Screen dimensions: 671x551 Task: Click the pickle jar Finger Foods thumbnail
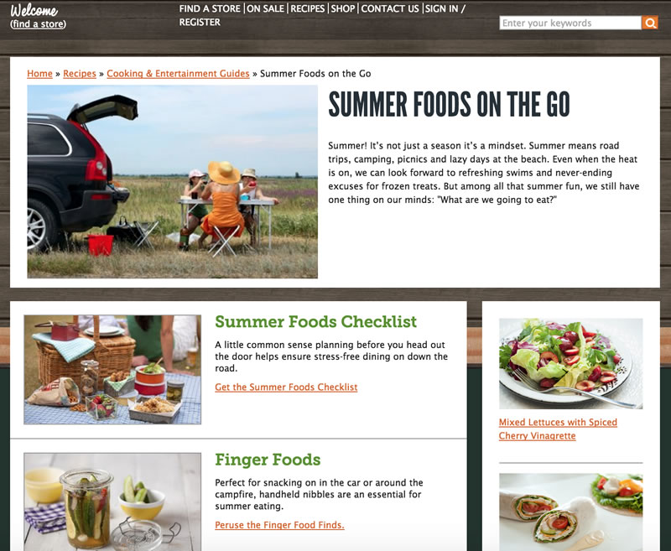click(x=112, y=502)
